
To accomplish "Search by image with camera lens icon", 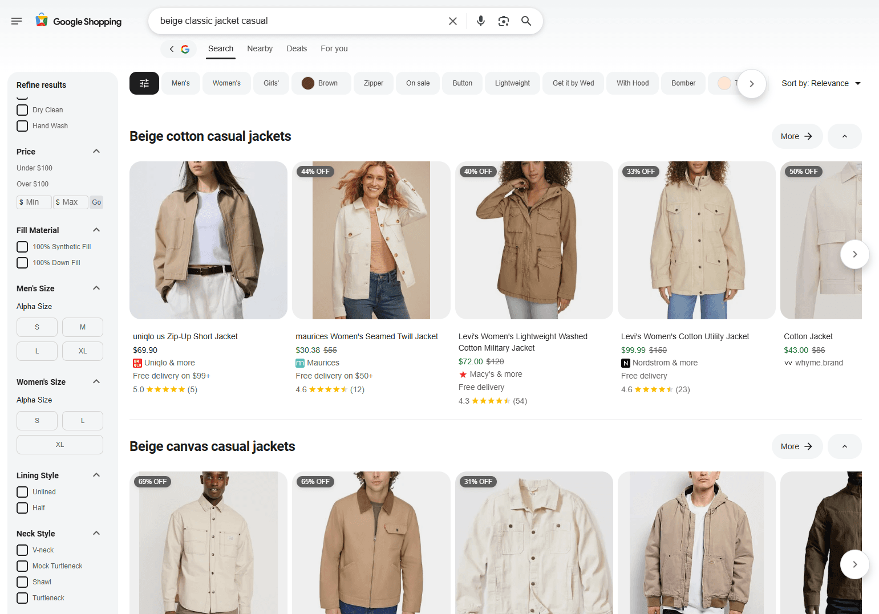I will tap(504, 21).
